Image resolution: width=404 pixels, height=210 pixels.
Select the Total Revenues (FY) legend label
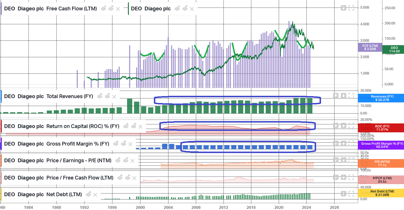pos(48,96)
